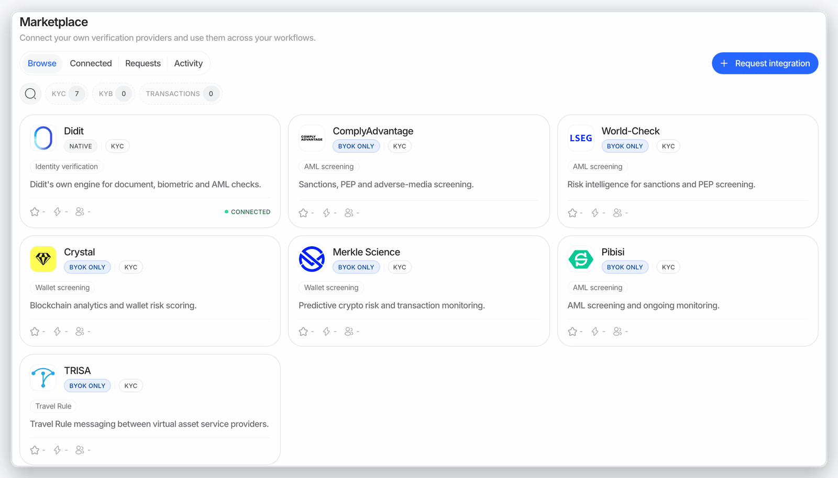Open the Merkle Science provider title

pyautogui.click(x=366, y=252)
